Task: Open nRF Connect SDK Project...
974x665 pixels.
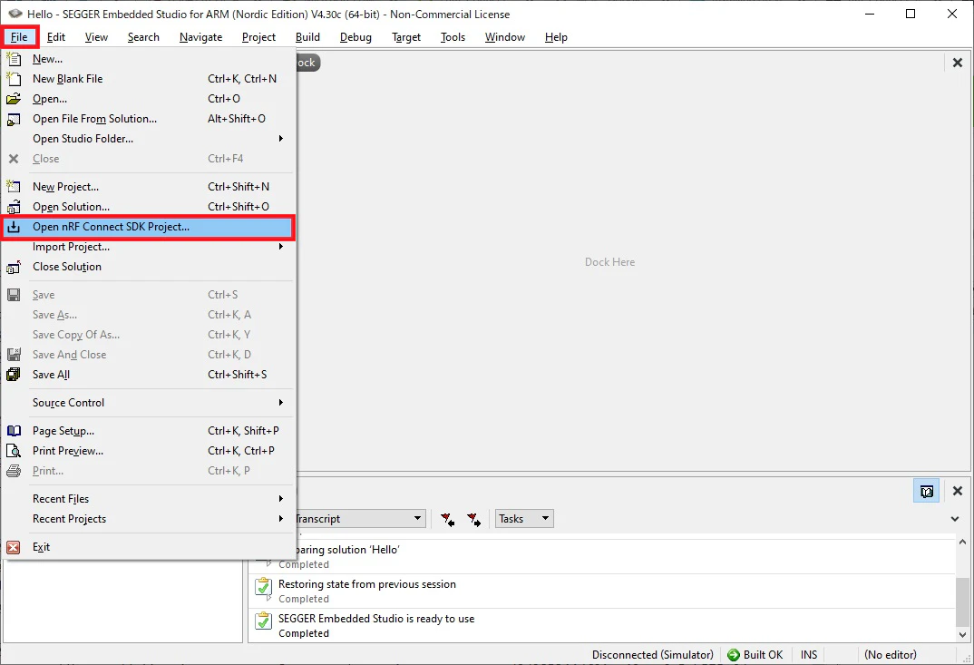Action: (148, 227)
